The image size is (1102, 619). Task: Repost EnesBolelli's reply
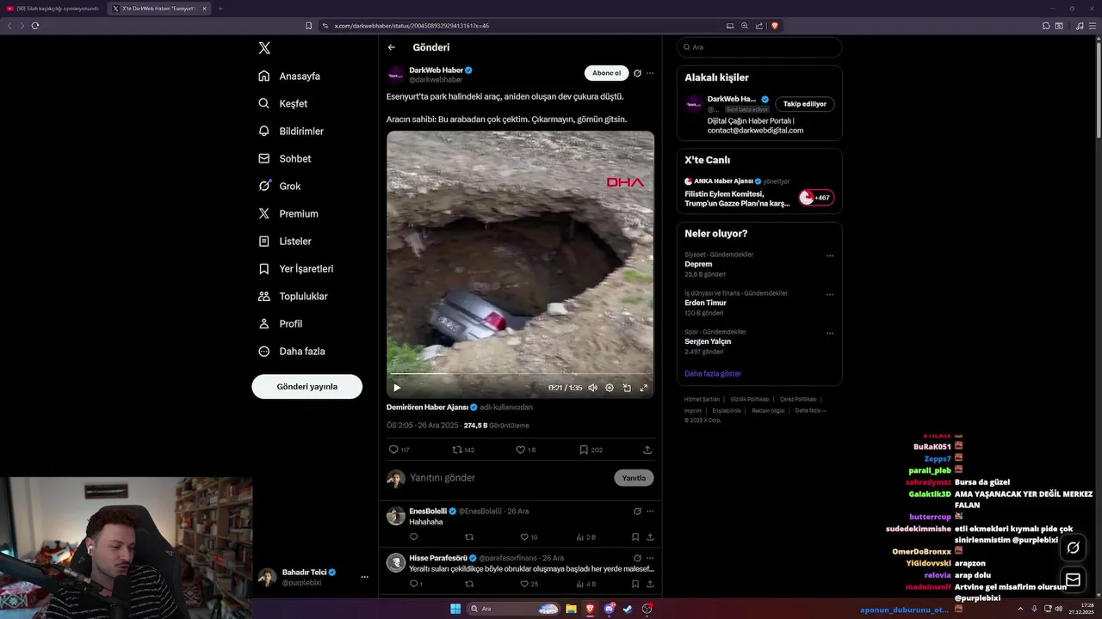[469, 537]
